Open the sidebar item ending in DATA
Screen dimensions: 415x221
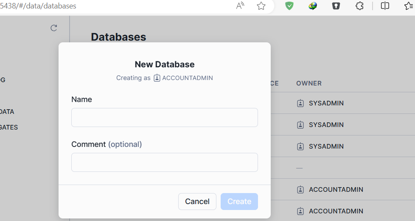tap(7, 112)
